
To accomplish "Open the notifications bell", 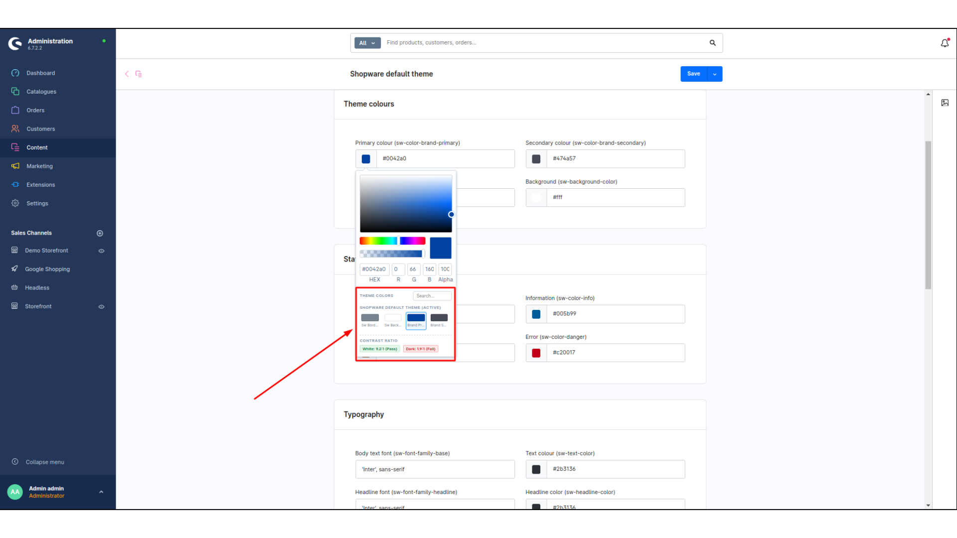I will pos(945,43).
